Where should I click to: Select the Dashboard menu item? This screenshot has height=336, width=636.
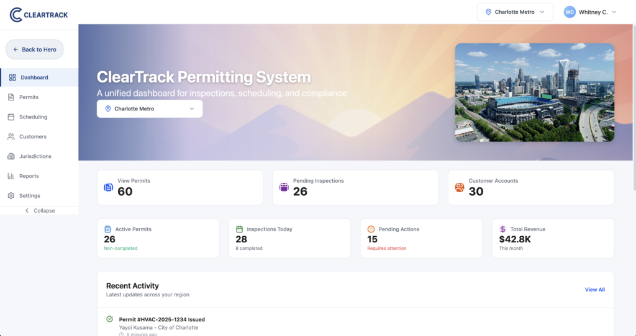coord(34,77)
